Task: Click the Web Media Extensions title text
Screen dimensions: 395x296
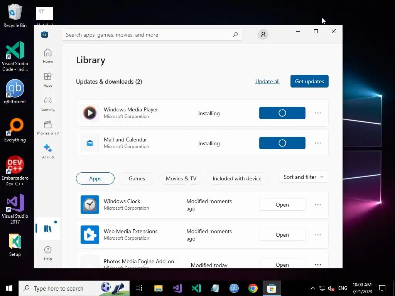Action: click(x=130, y=231)
